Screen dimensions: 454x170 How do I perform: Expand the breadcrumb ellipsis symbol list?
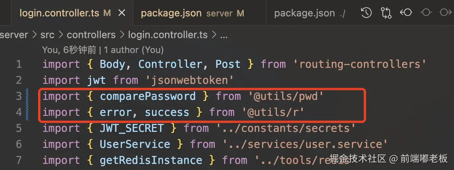pyautogui.click(x=224, y=35)
